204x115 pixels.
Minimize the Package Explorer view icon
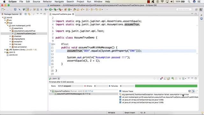[x=41, y=14]
